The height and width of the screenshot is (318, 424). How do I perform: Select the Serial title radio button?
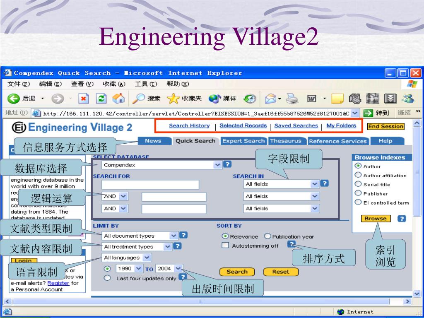pyautogui.click(x=358, y=184)
